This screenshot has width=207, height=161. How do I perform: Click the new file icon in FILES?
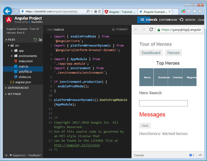(x=35, y=40)
